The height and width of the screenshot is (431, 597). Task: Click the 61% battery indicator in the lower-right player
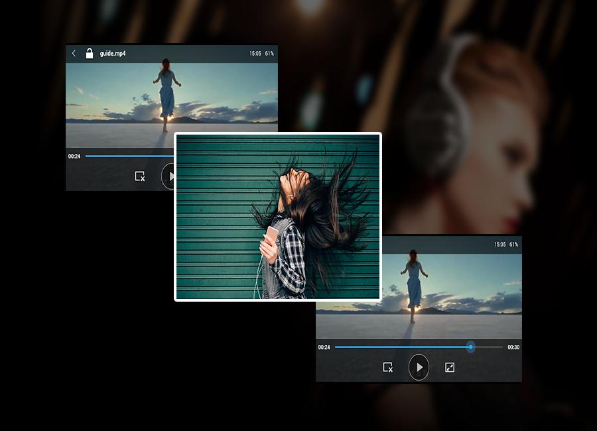pos(513,245)
